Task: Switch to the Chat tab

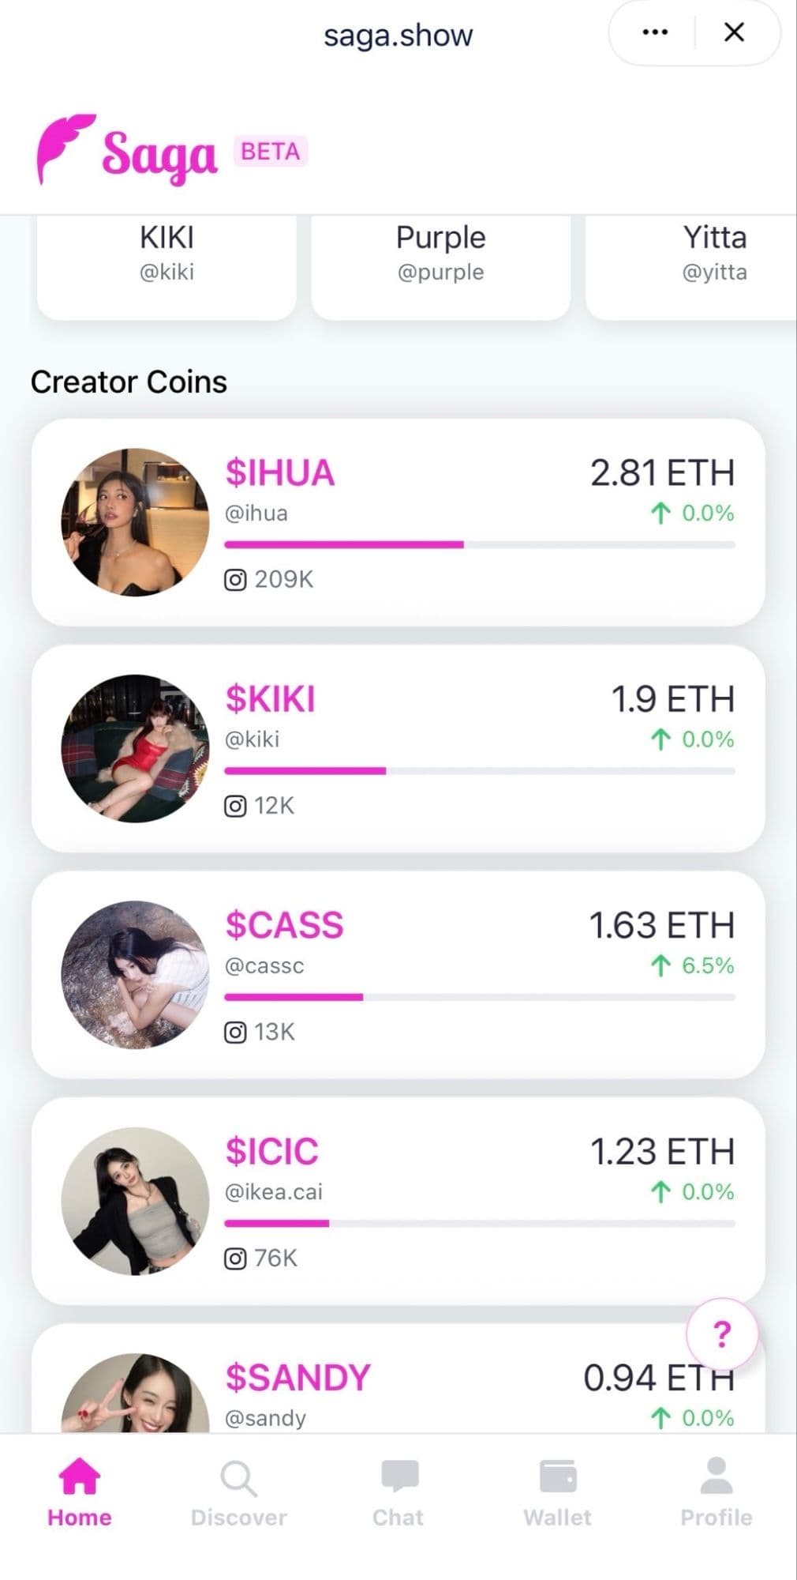Action: point(398,1493)
